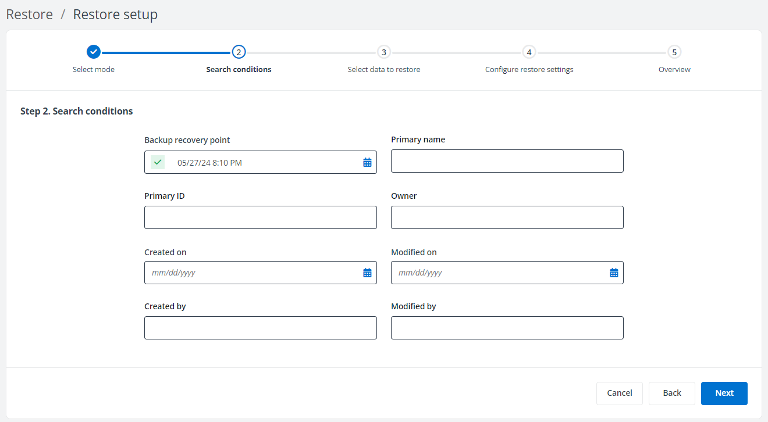The height and width of the screenshot is (422, 768).
Task: Click the step 2 circle indicator
Action: (x=239, y=52)
